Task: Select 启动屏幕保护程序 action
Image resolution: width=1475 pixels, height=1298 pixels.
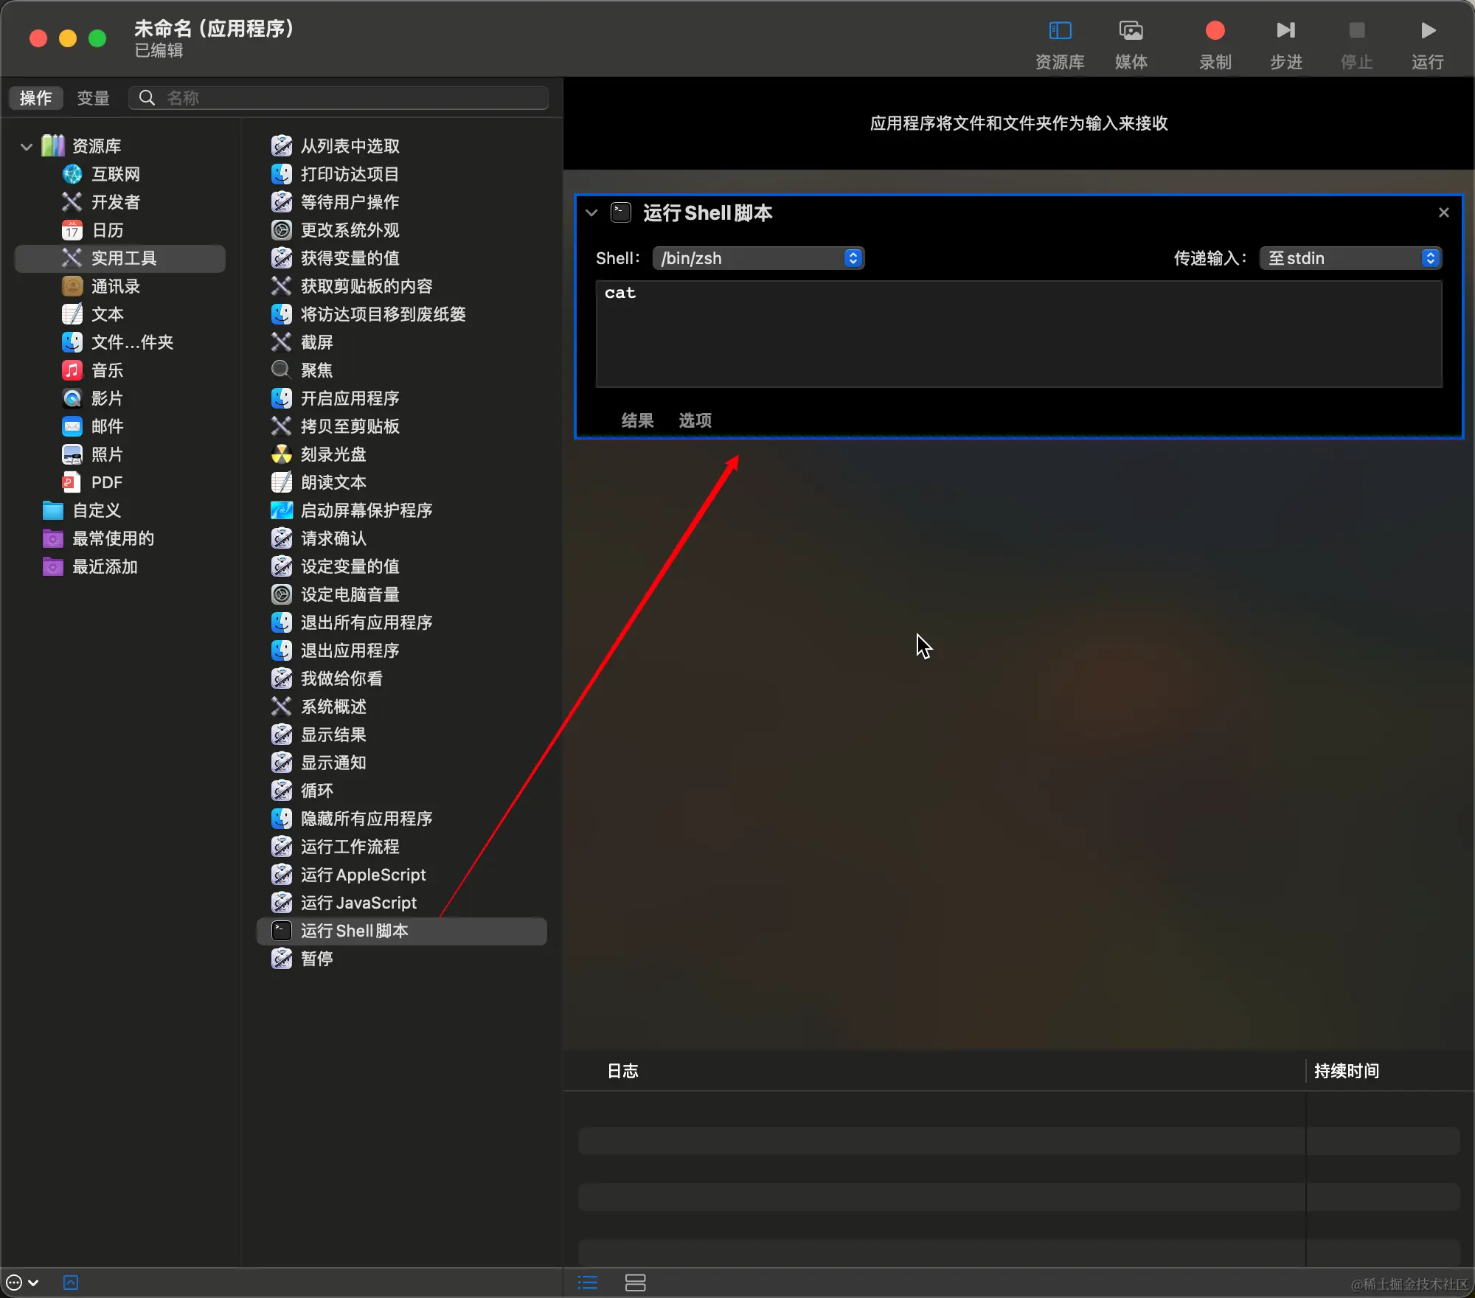Action: coord(366,510)
